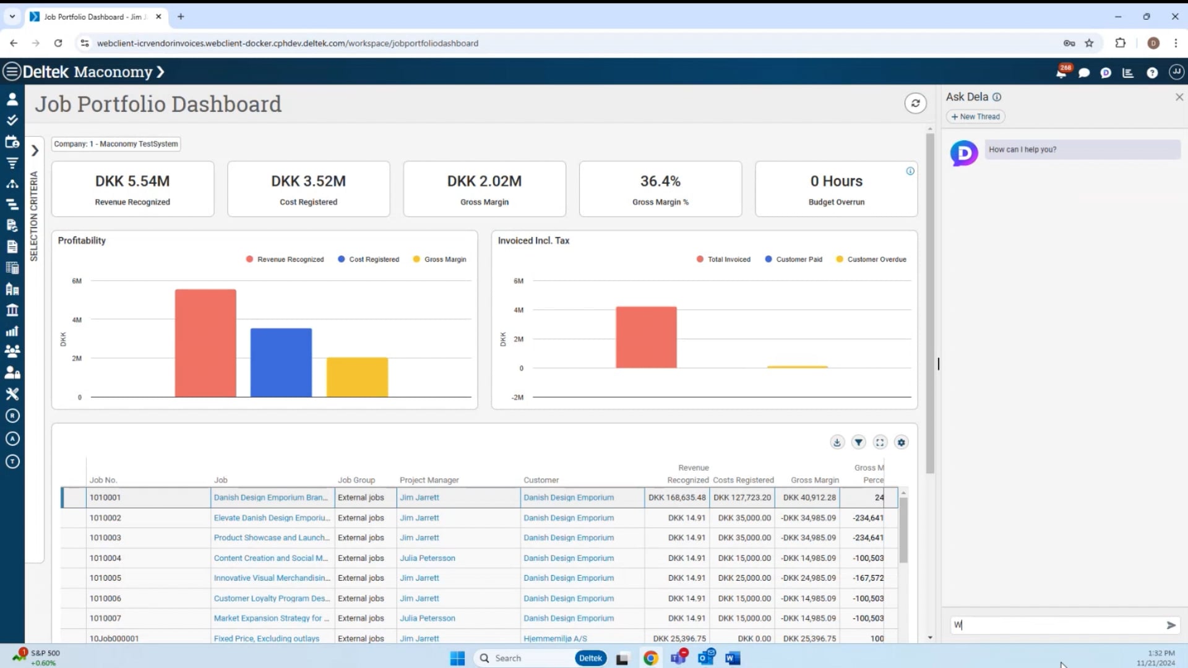Open the white chat bubble icon in header
The height and width of the screenshot is (668, 1188).
tap(1084, 73)
